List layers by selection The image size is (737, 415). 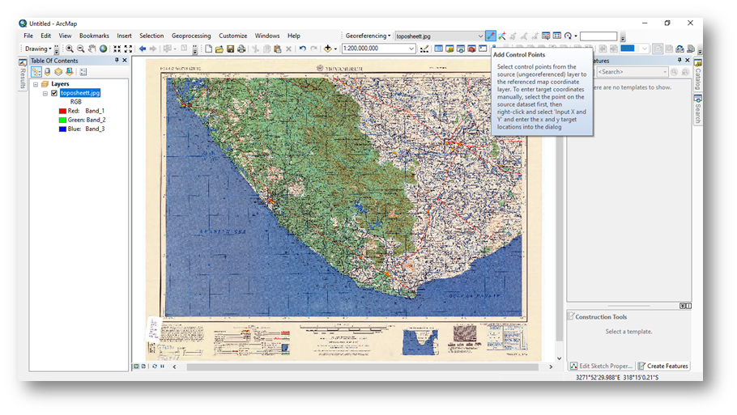[x=70, y=72]
